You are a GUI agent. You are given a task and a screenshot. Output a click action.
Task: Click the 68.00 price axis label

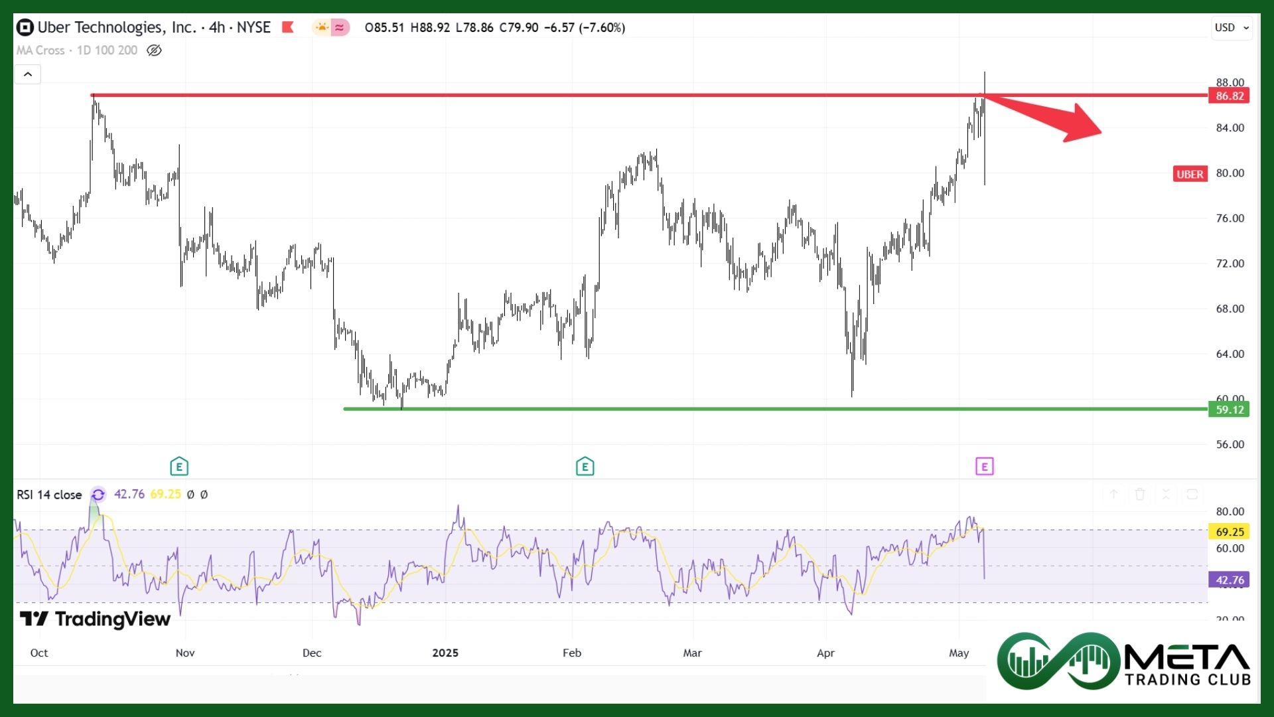(1230, 308)
